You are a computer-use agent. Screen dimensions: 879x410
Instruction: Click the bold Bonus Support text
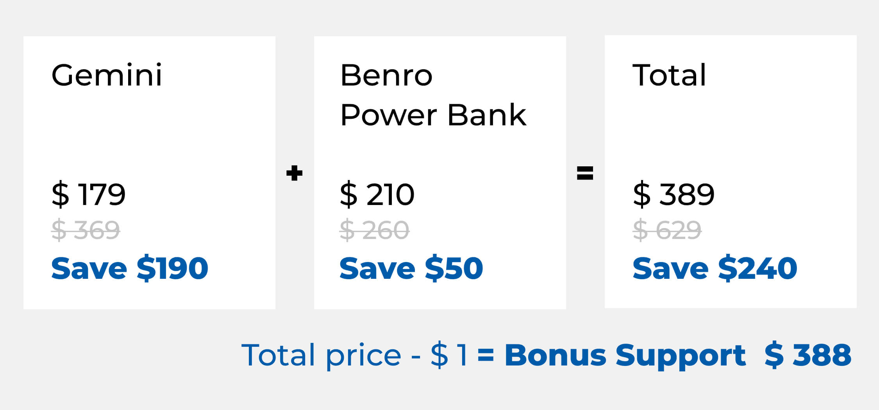pos(625,355)
